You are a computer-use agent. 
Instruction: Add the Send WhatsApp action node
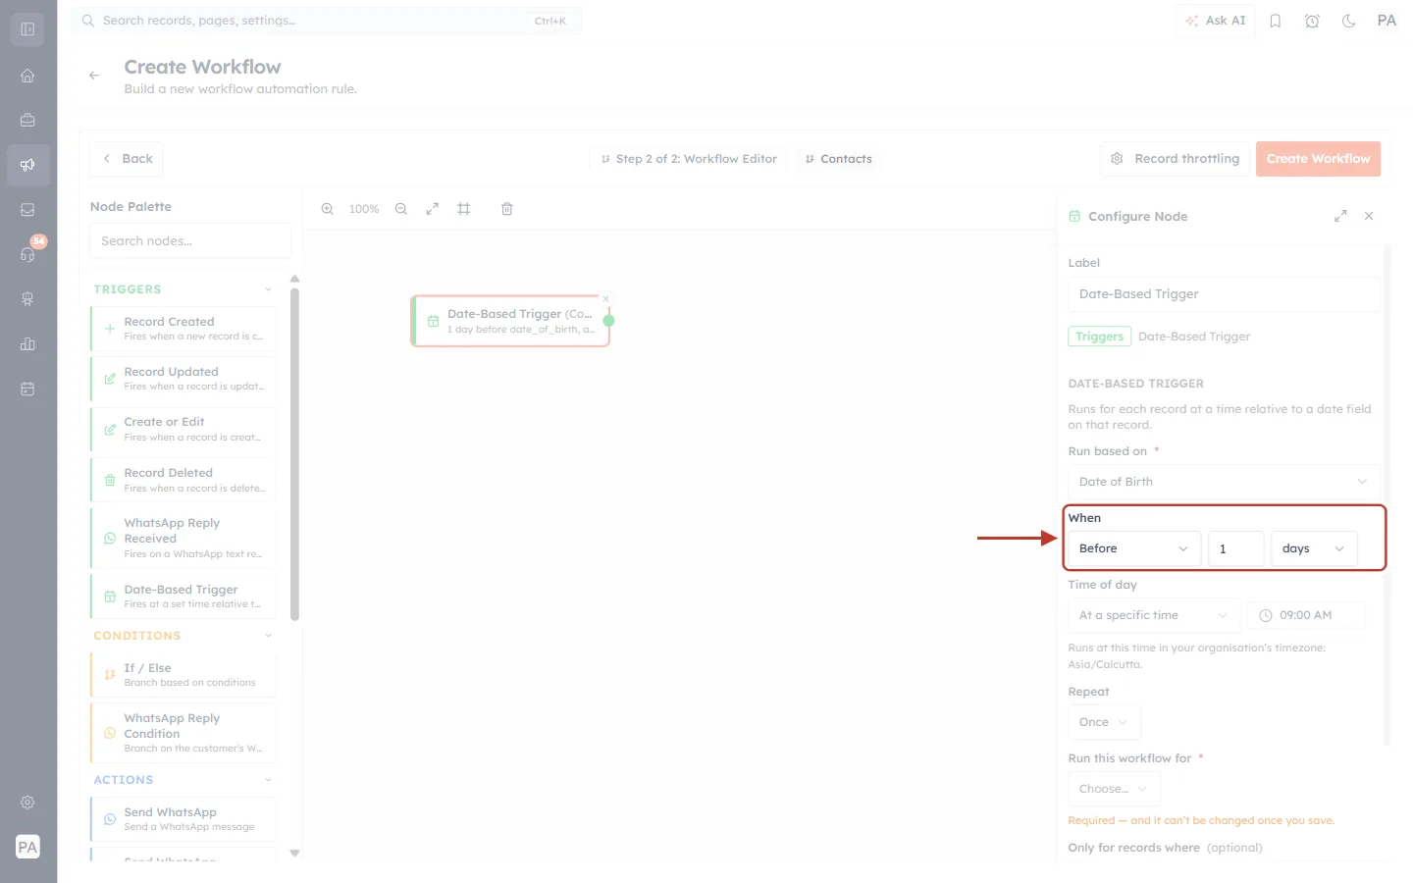[183, 819]
